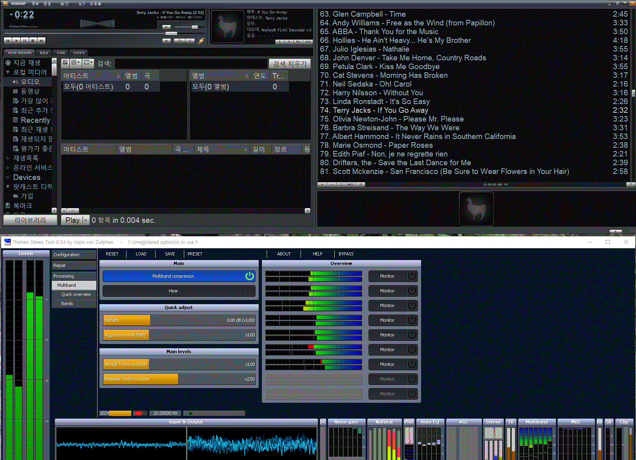Open the view layout dropdown beside search
Screen dimensions: 636x460
point(76,63)
